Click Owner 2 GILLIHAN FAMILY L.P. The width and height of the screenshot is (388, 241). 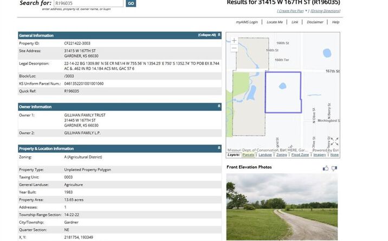[x=82, y=133]
